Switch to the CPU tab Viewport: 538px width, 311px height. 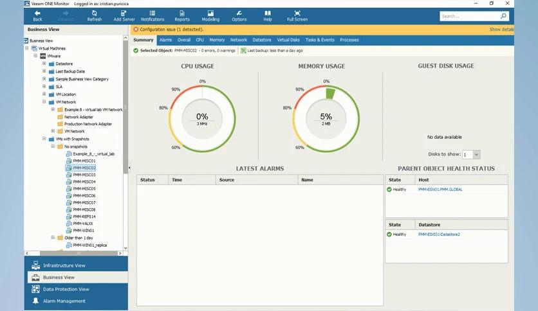coord(199,40)
